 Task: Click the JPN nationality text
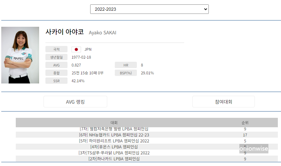click(88, 49)
